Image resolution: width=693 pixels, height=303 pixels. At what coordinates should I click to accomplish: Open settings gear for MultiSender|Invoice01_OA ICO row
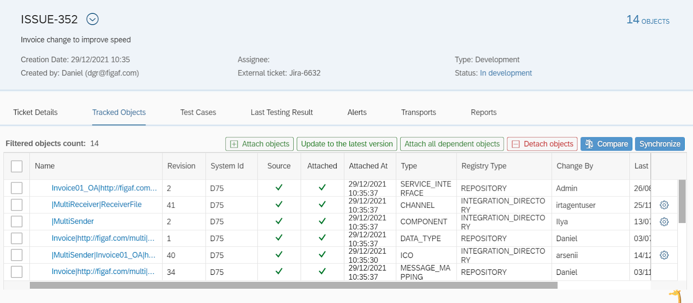coord(664,255)
